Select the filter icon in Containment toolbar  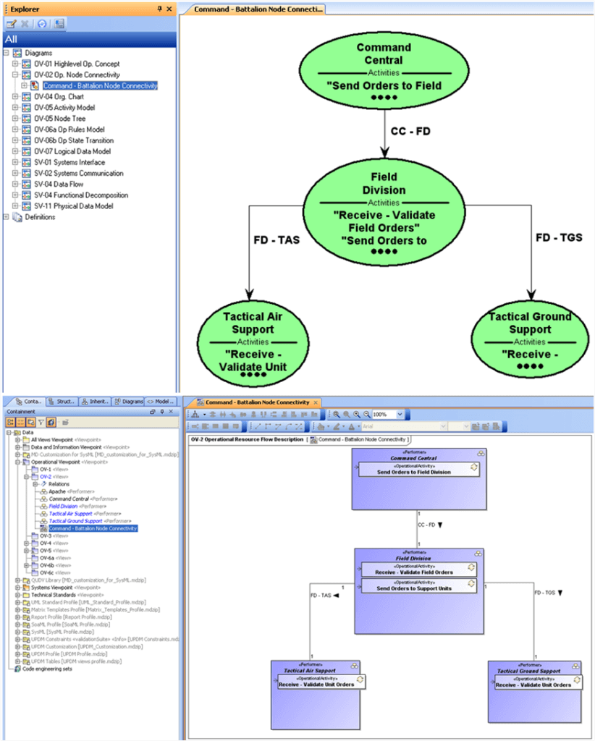pos(41,423)
